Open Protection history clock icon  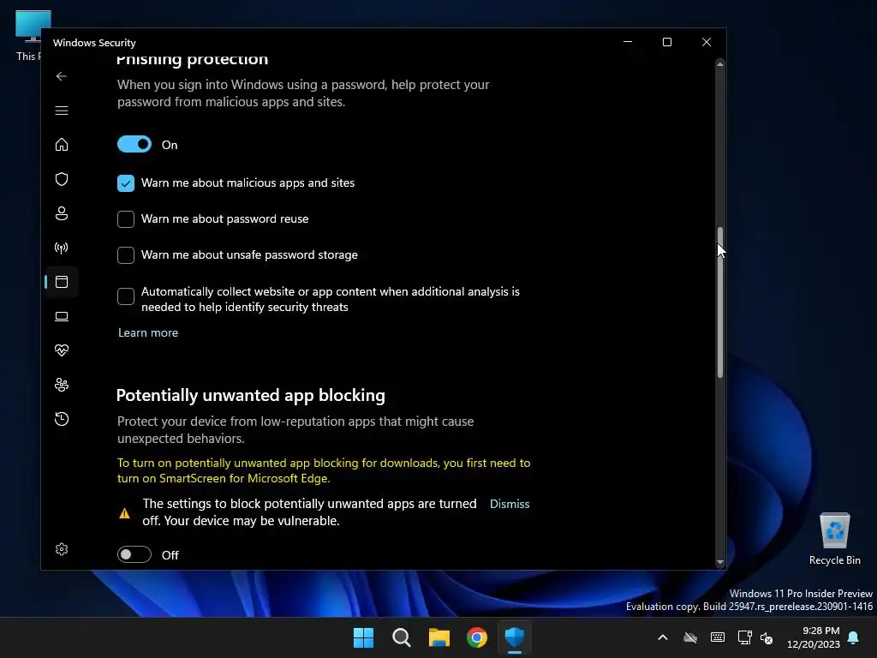tap(62, 419)
